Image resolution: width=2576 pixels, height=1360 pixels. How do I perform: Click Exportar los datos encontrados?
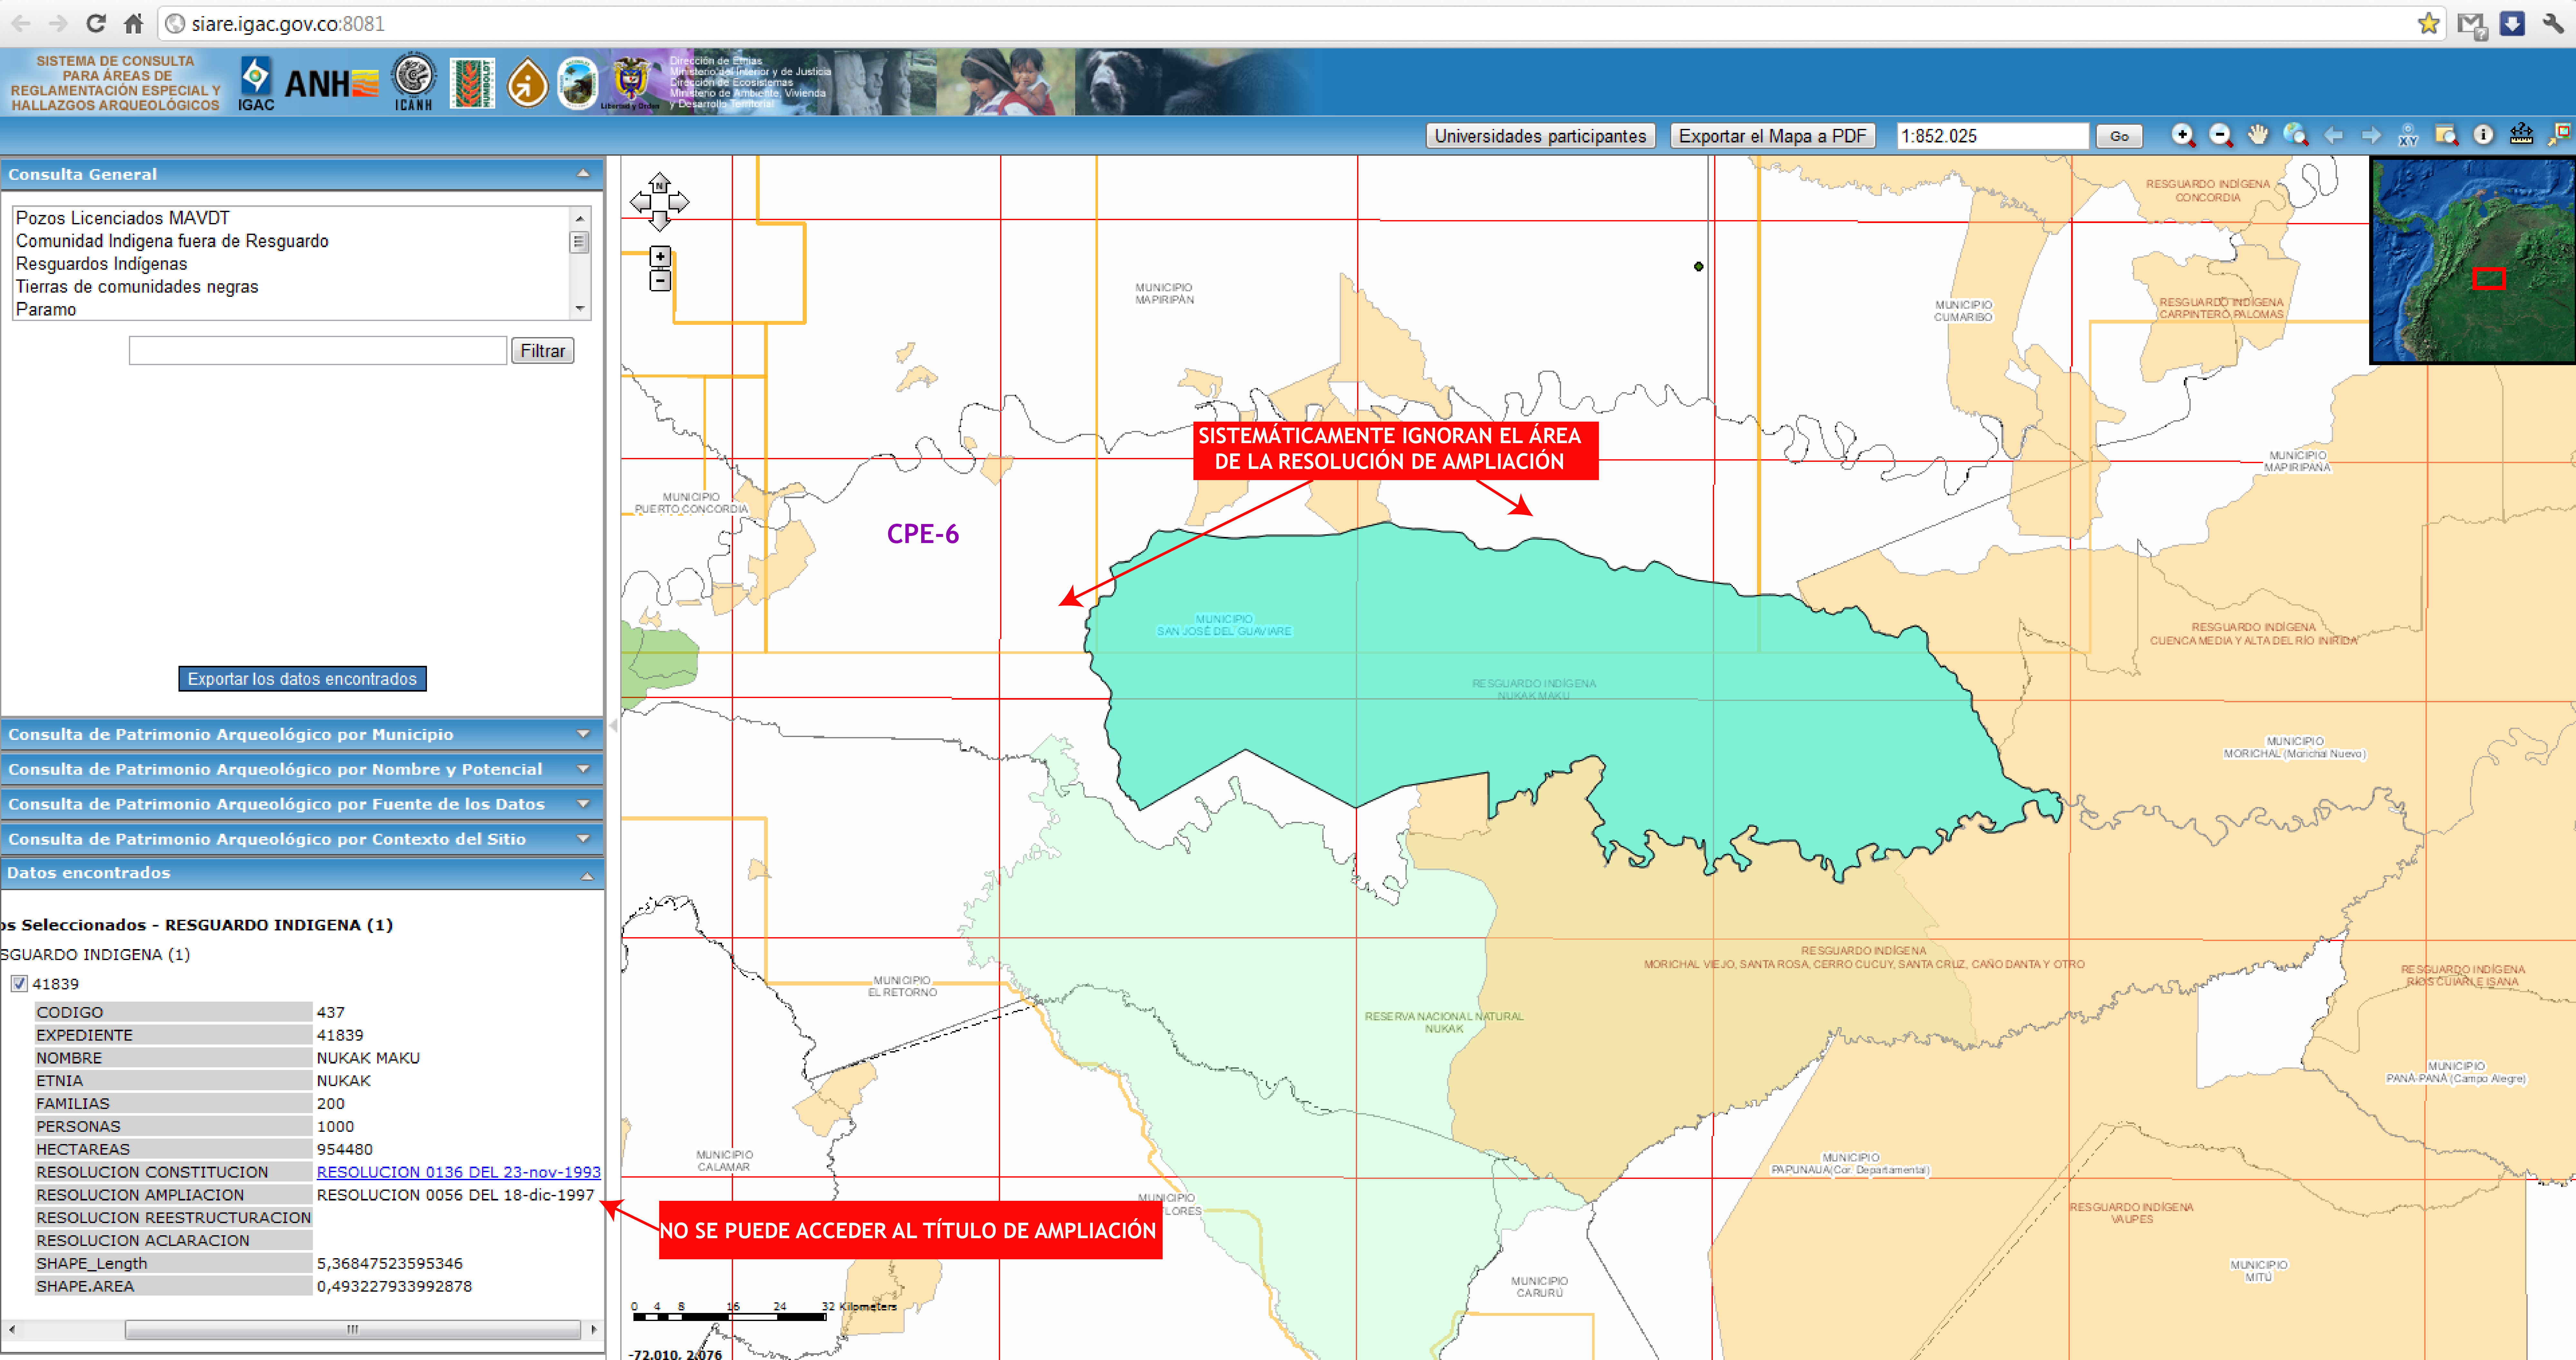tap(302, 679)
